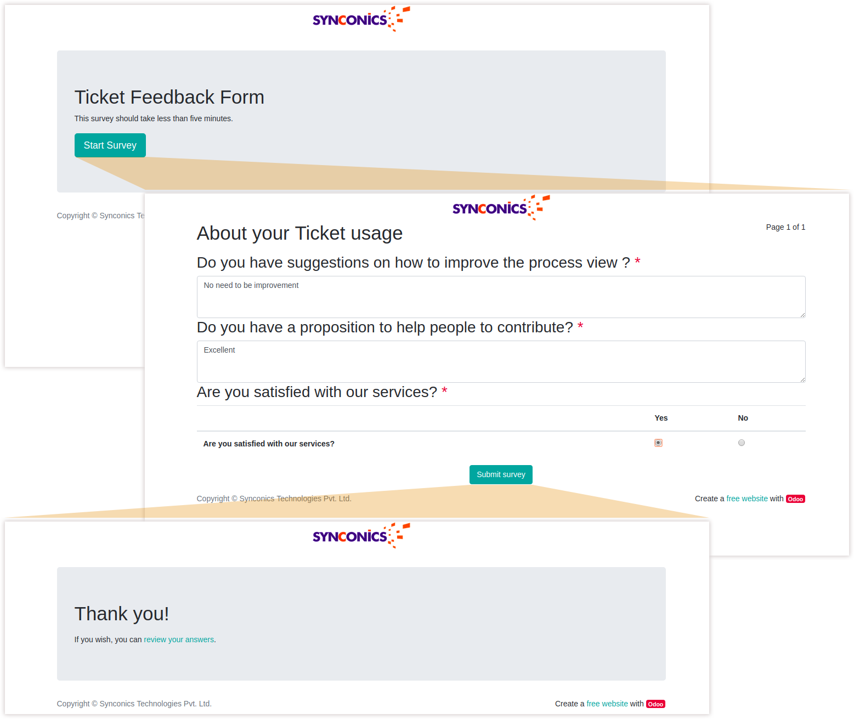Follow the free website link on Thank you page

pyautogui.click(x=607, y=704)
